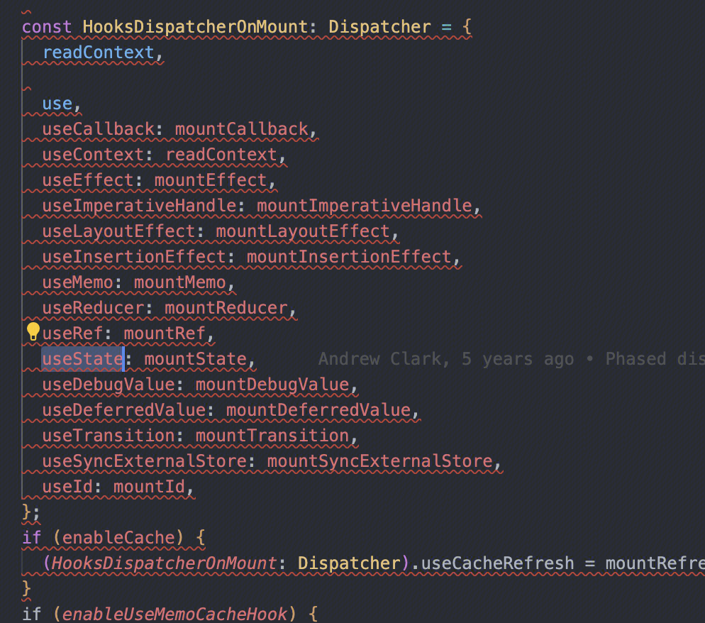
Task: Click mountEffect value
Action: [211, 180]
